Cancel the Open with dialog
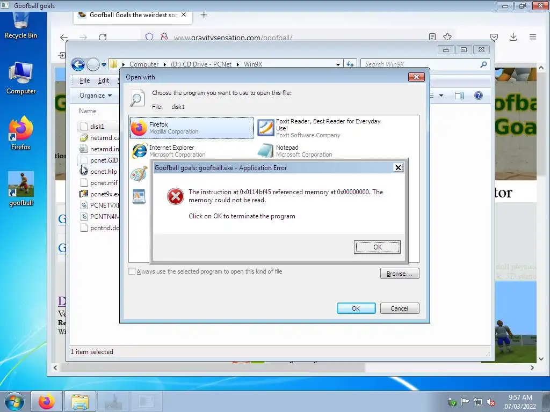The image size is (550, 412). [x=400, y=308]
